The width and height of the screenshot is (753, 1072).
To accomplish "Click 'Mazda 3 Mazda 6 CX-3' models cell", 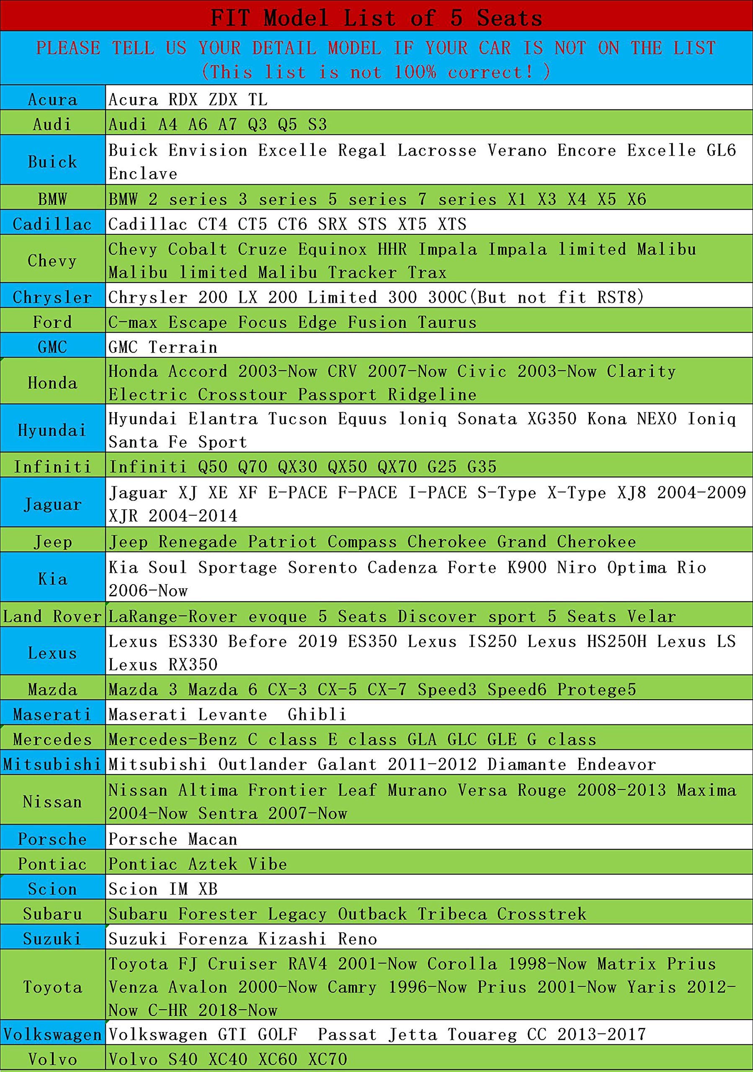I will (429, 688).
